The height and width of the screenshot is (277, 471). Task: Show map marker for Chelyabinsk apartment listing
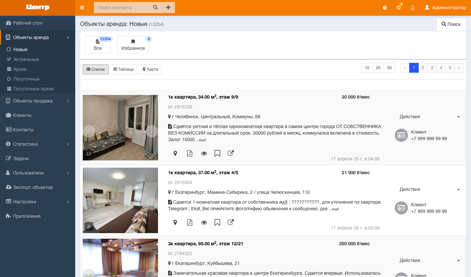(175, 153)
